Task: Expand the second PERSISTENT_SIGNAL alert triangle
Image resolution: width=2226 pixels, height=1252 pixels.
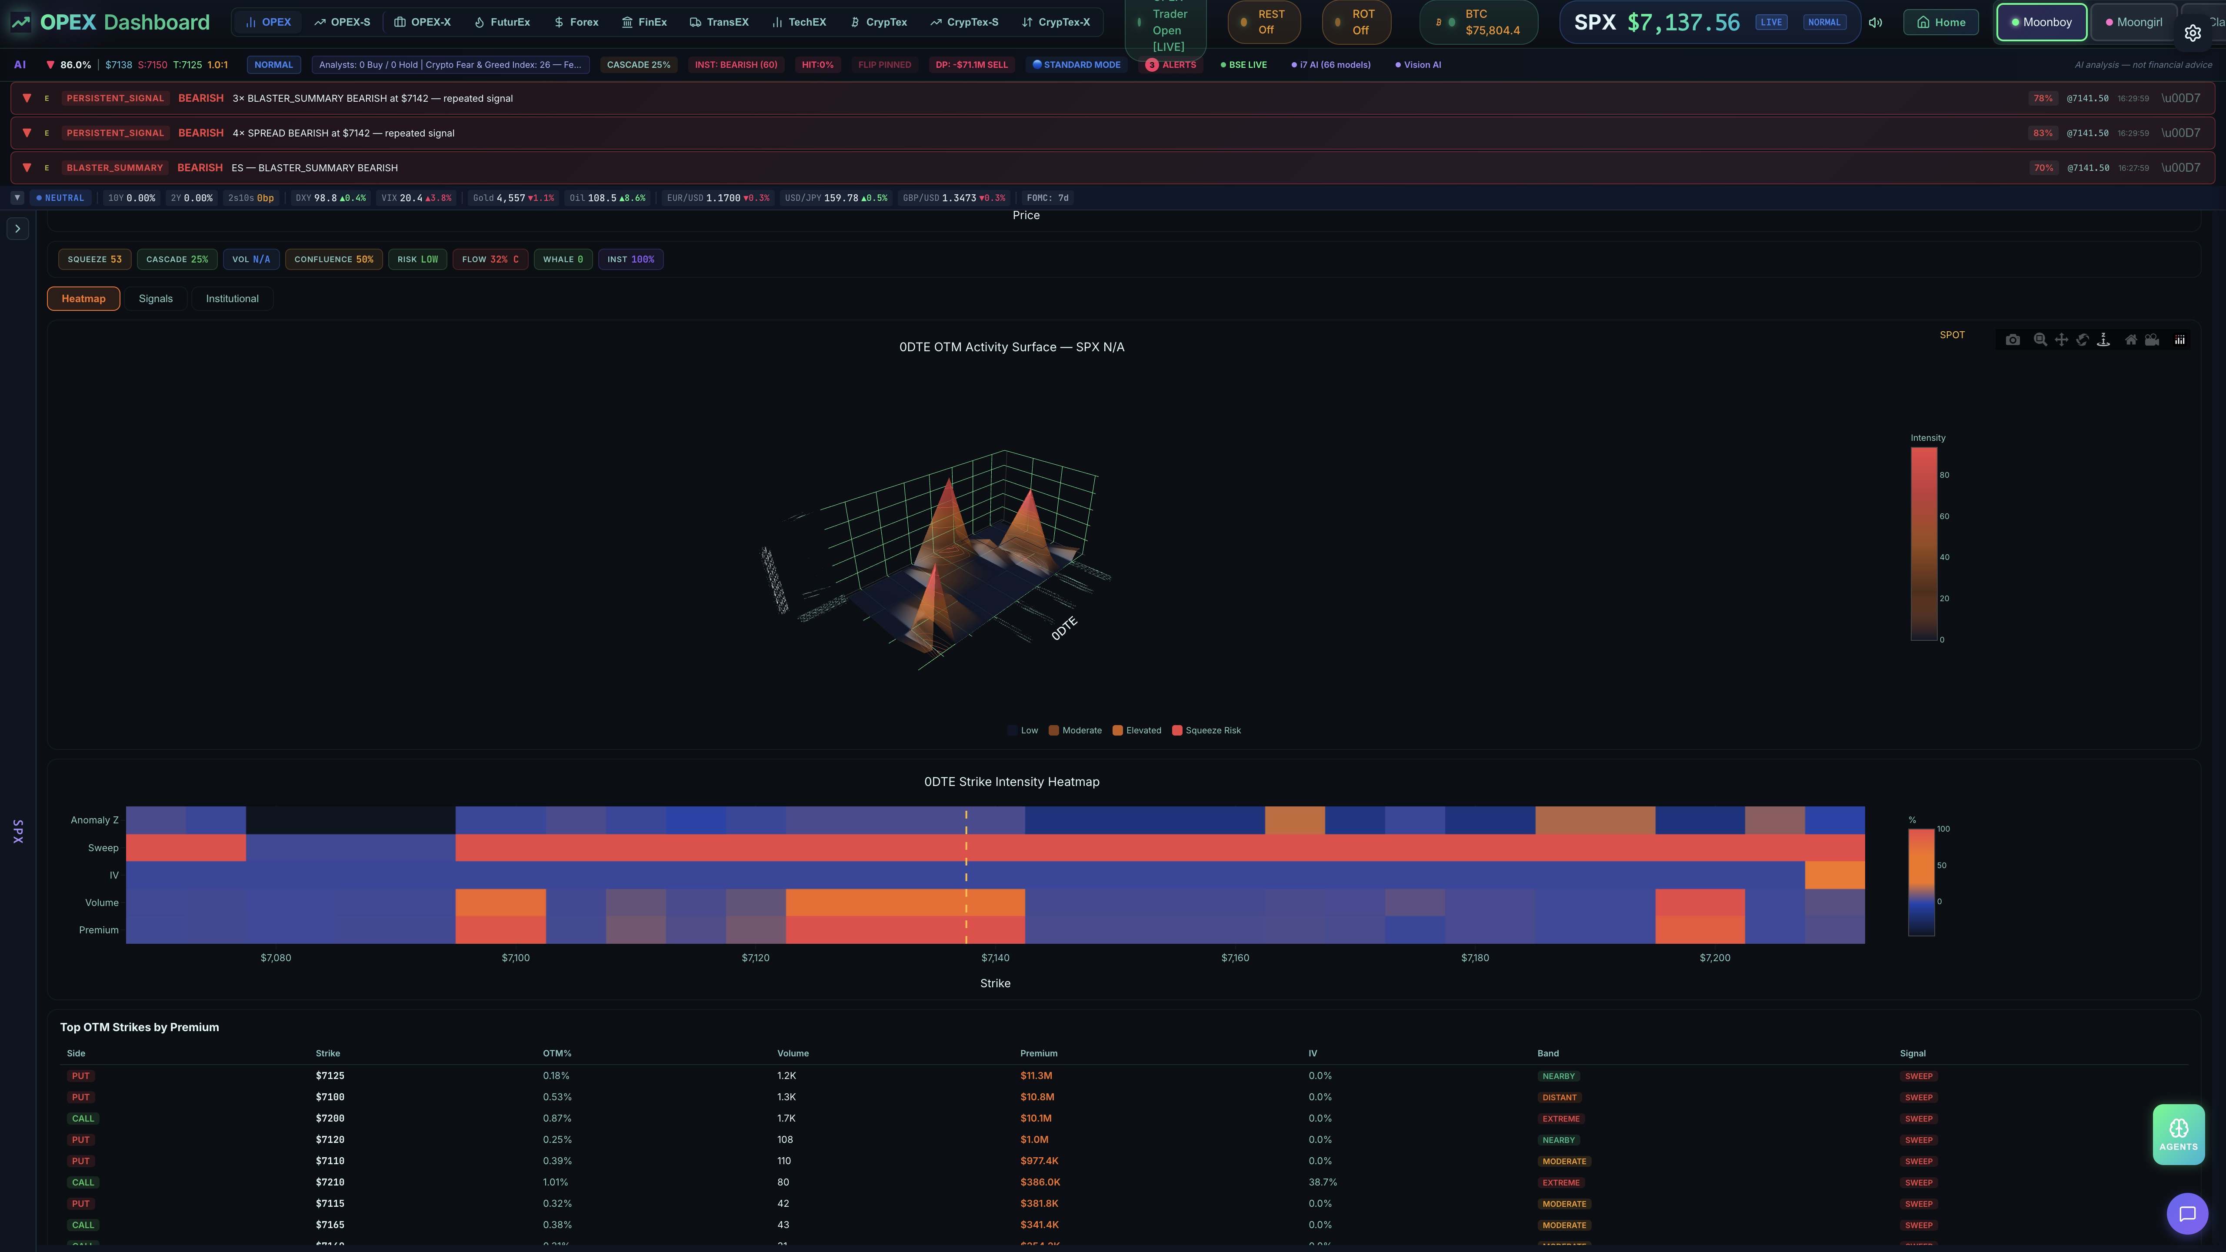Action: click(27, 133)
